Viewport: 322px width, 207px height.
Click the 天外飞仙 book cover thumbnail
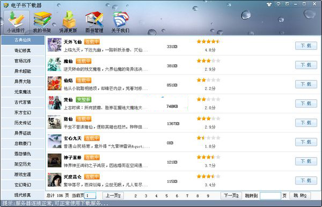pos(54,45)
